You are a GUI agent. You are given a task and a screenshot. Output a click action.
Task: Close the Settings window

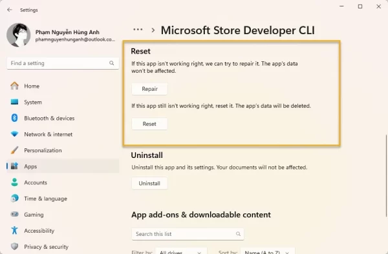click(x=378, y=6)
